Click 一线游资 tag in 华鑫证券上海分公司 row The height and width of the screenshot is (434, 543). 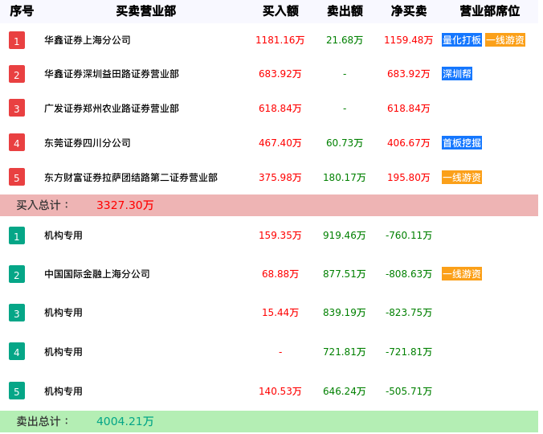point(505,40)
